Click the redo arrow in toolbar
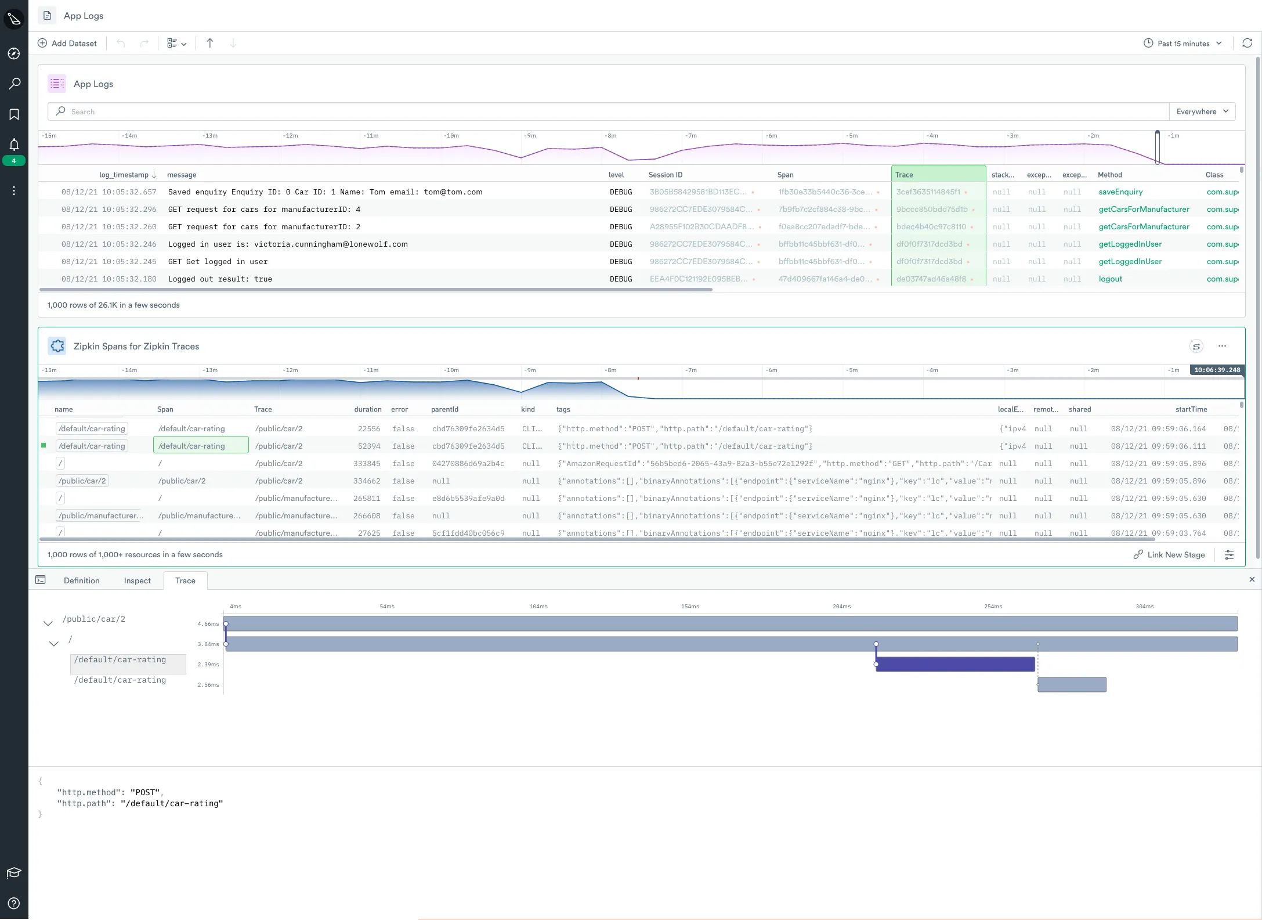1262x920 pixels. pyautogui.click(x=144, y=43)
